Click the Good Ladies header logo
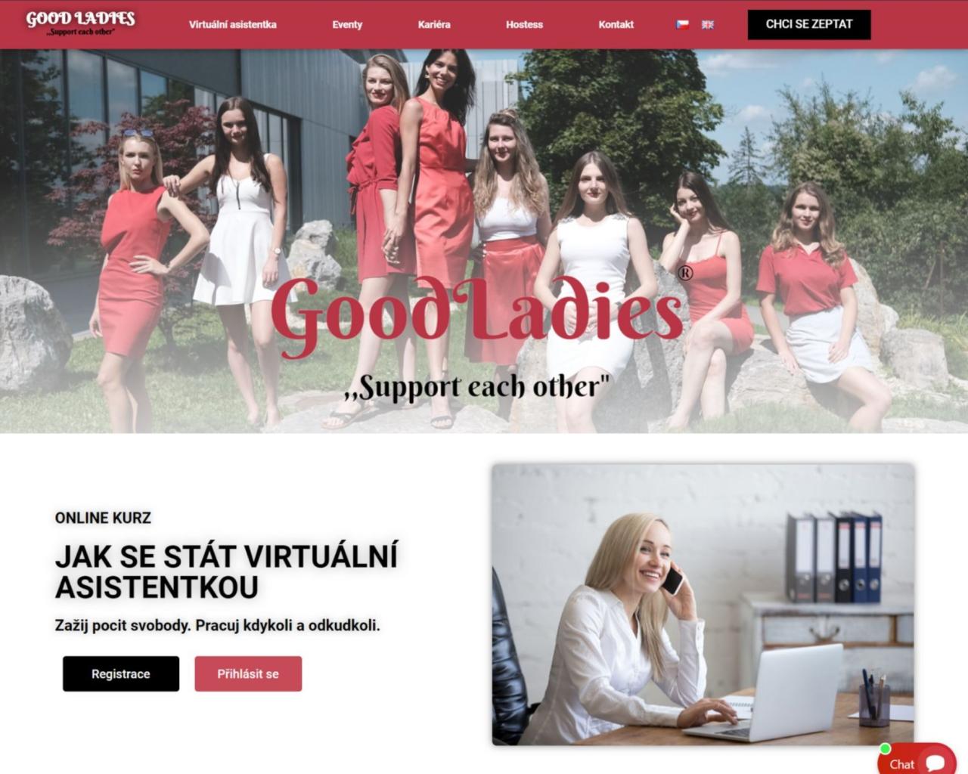The image size is (968, 774). [x=80, y=22]
